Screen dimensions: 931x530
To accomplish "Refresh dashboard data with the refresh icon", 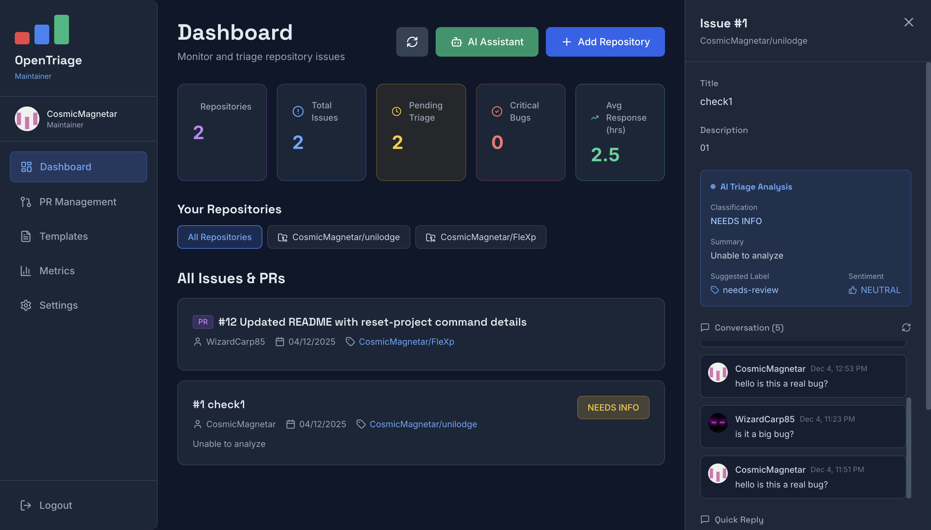I will [x=412, y=42].
